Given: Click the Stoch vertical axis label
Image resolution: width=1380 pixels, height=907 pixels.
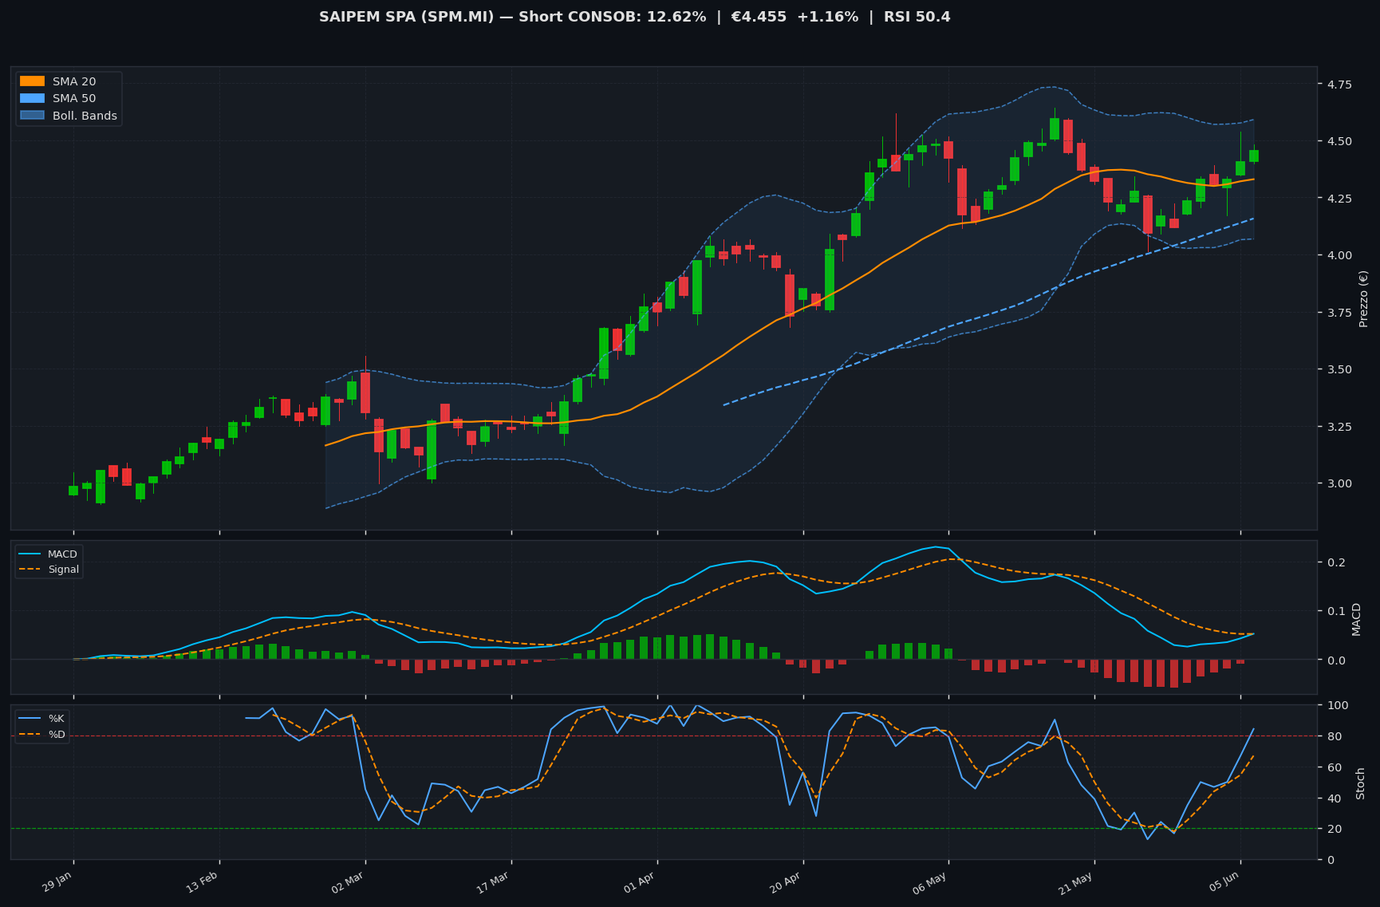Looking at the screenshot, I should [1360, 783].
